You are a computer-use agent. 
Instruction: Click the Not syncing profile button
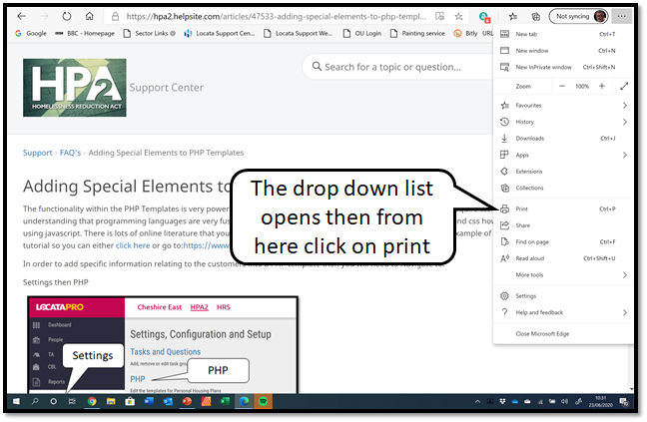578,17
